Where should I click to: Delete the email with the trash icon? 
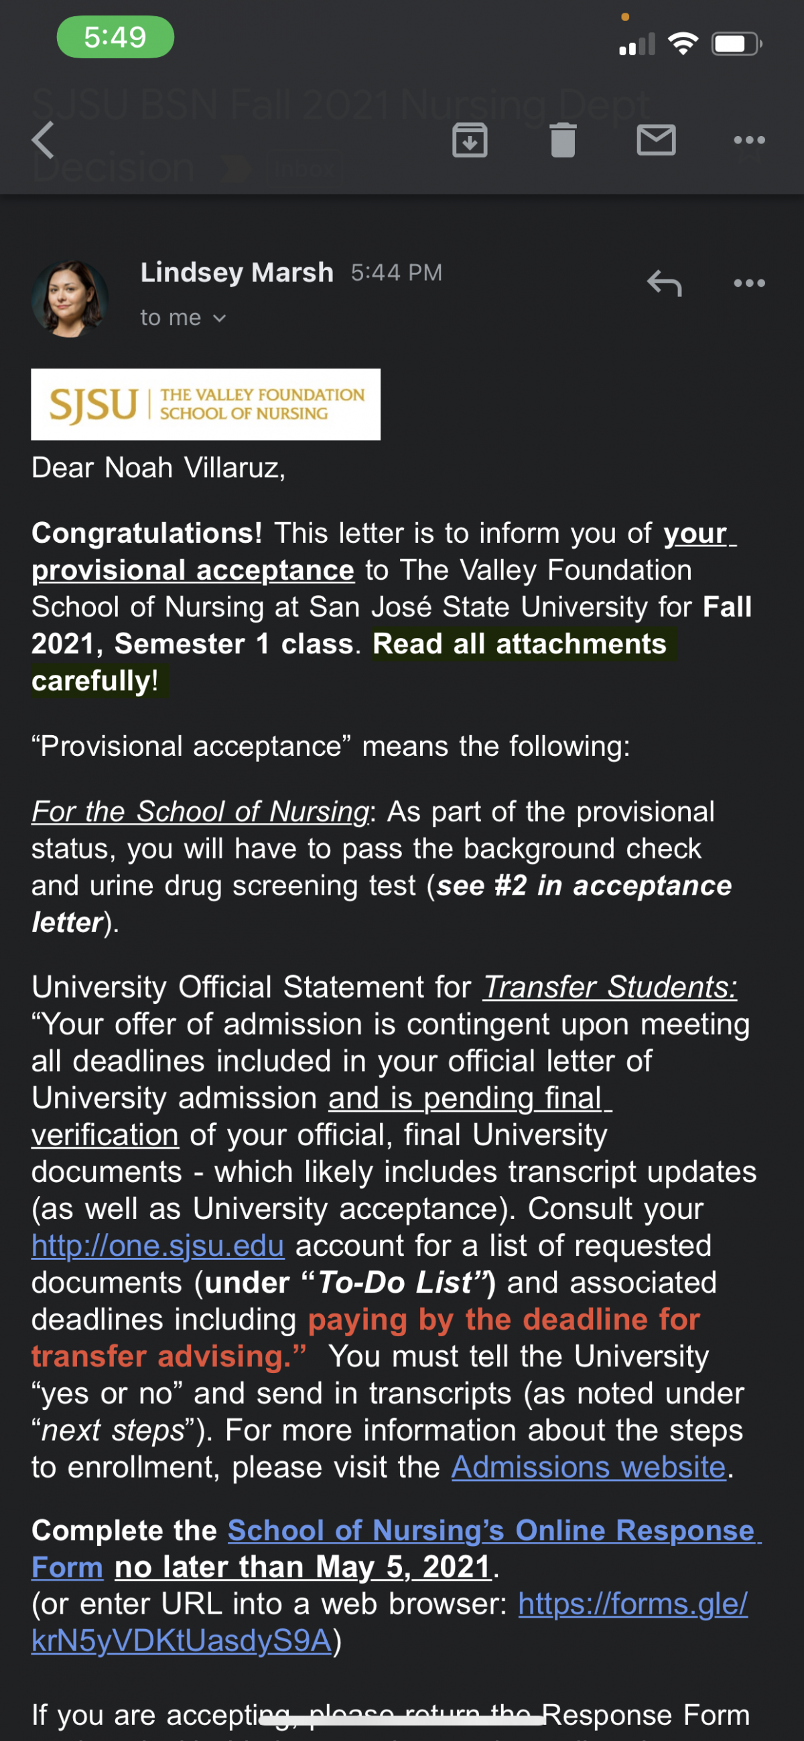563,141
